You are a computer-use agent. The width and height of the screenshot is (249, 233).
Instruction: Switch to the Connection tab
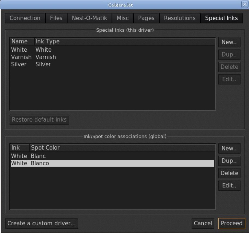click(25, 18)
